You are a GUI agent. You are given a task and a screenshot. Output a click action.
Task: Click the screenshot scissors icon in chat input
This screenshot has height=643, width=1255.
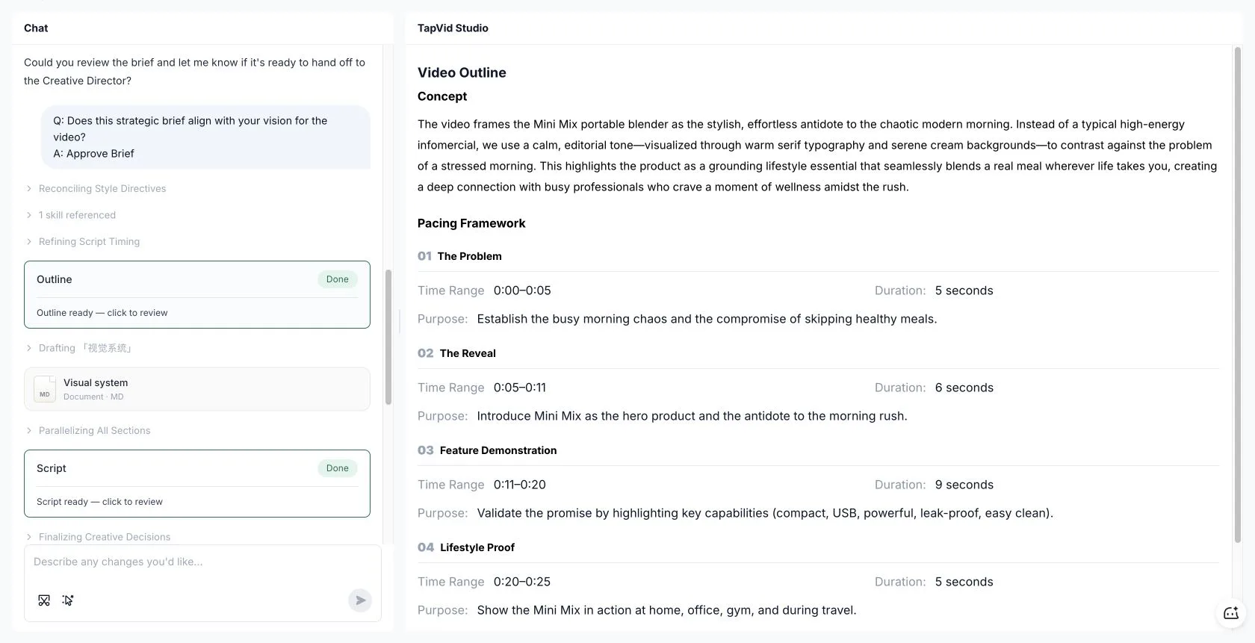[x=44, y=600]
